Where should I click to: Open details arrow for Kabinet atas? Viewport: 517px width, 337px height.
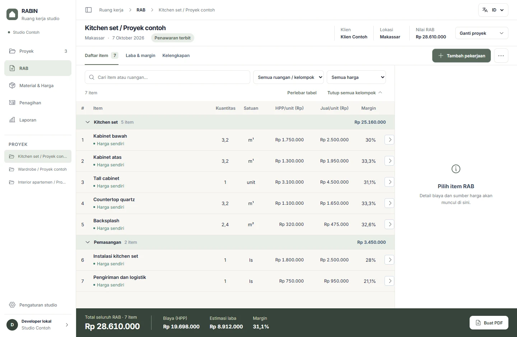coord(390,161)
